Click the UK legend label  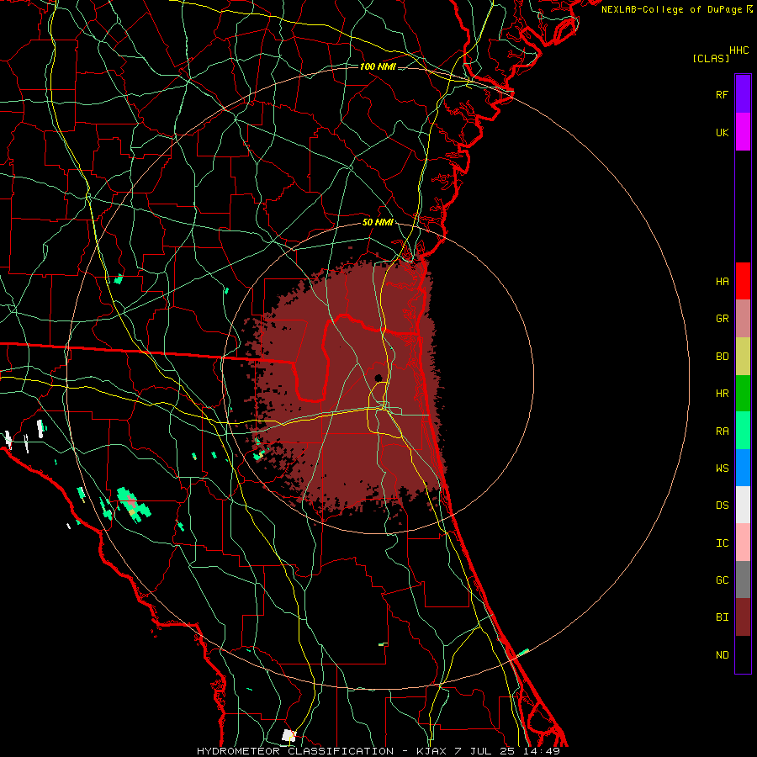pyautogui.click(x=722, y=132)
